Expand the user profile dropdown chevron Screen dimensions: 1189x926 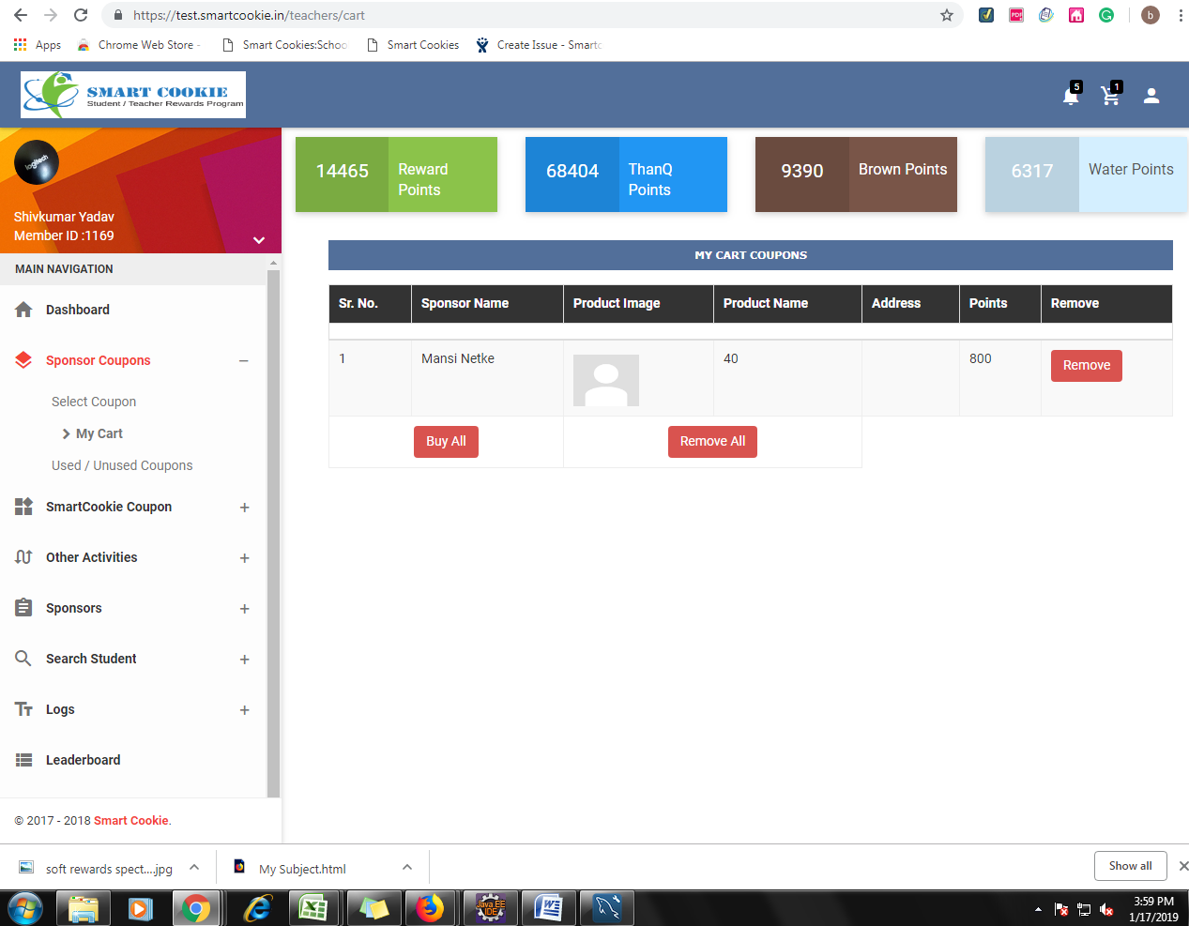tap(259, 240)
